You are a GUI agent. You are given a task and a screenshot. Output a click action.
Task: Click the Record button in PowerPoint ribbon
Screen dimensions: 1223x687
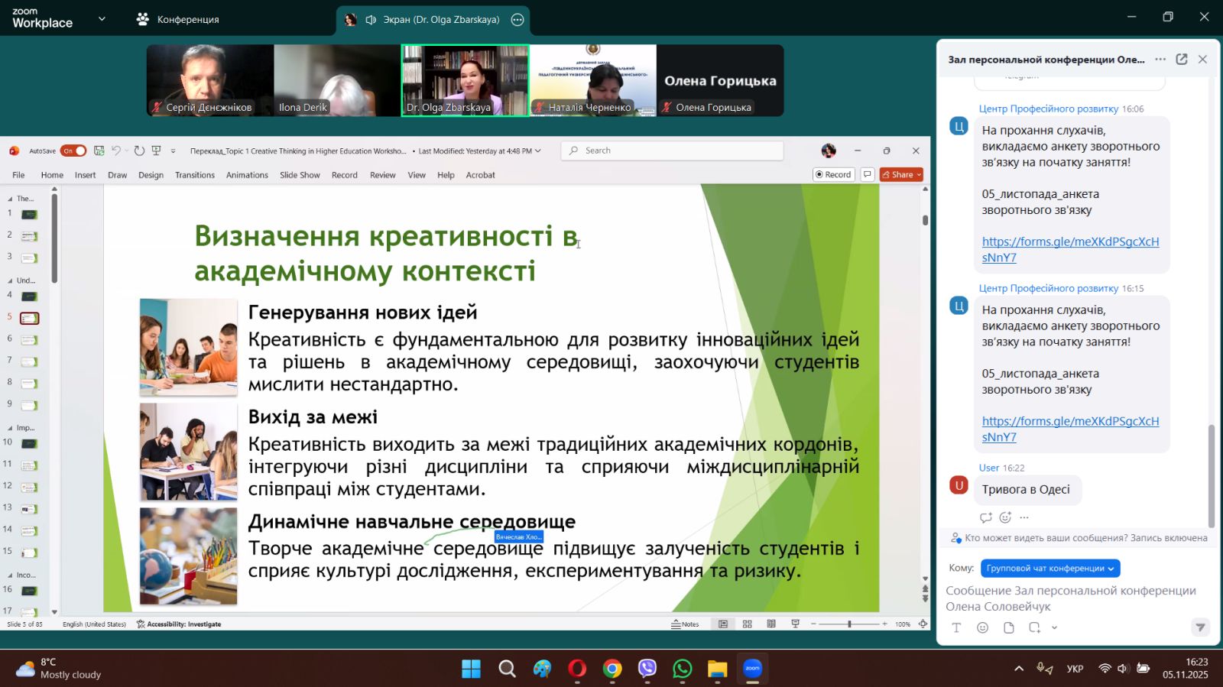pyautogui.click(x=833, y=175)
